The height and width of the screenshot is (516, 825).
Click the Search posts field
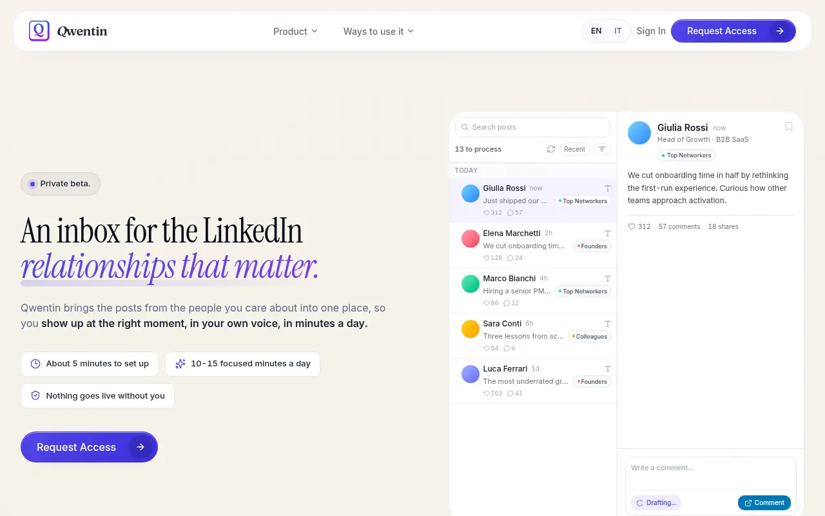pos(532,127)
